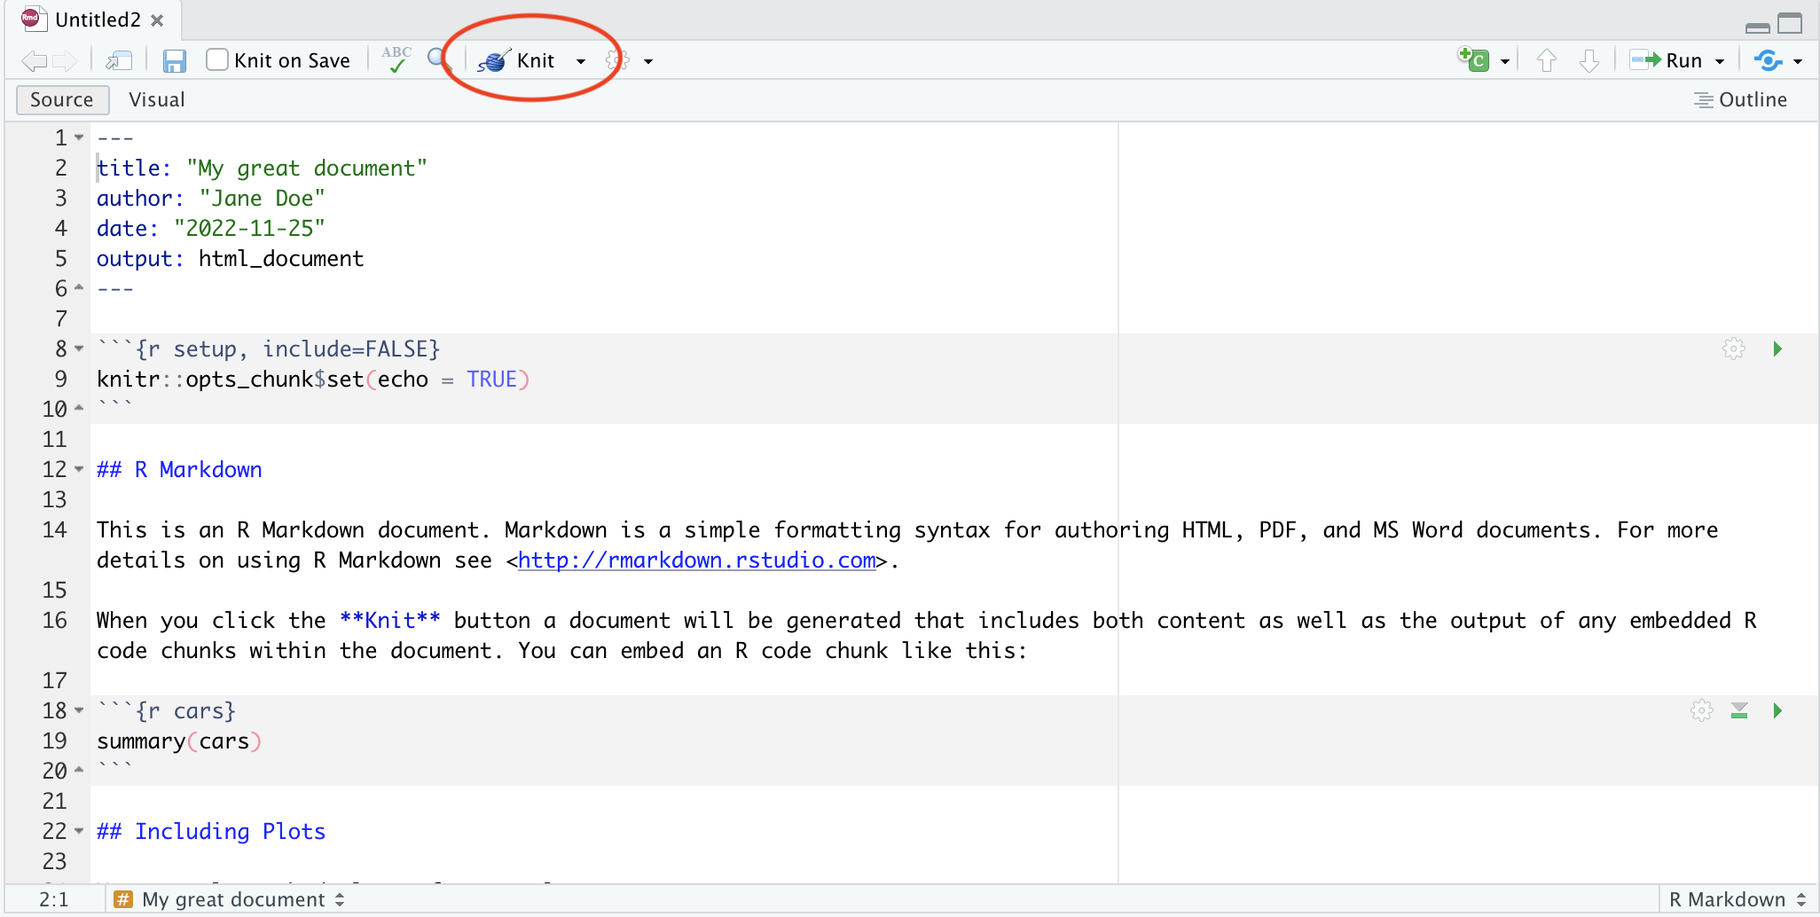Enable the Knit on Save checkbox

217,60
